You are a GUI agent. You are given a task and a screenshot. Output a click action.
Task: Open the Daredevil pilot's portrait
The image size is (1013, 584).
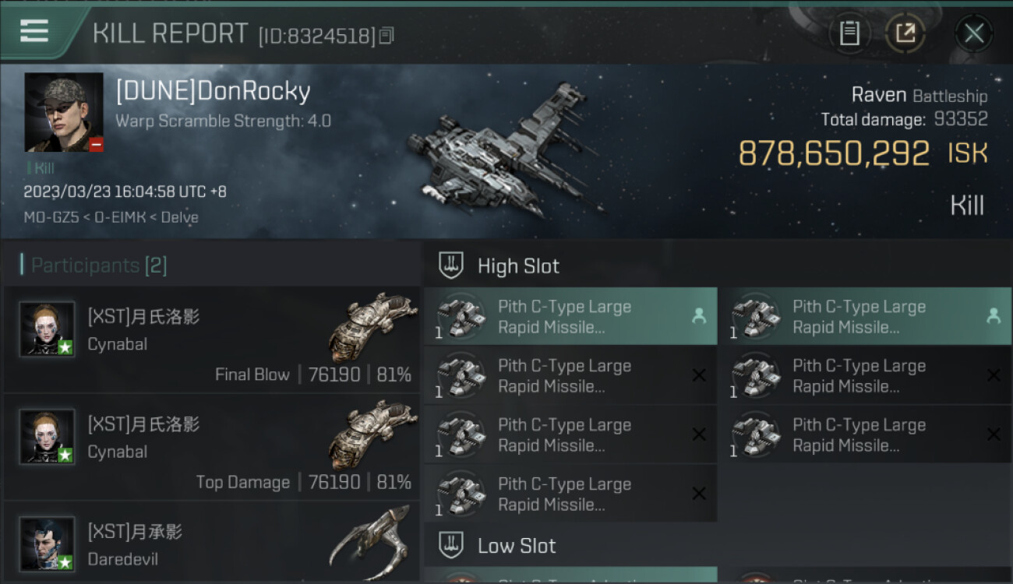tap(48, 544)
